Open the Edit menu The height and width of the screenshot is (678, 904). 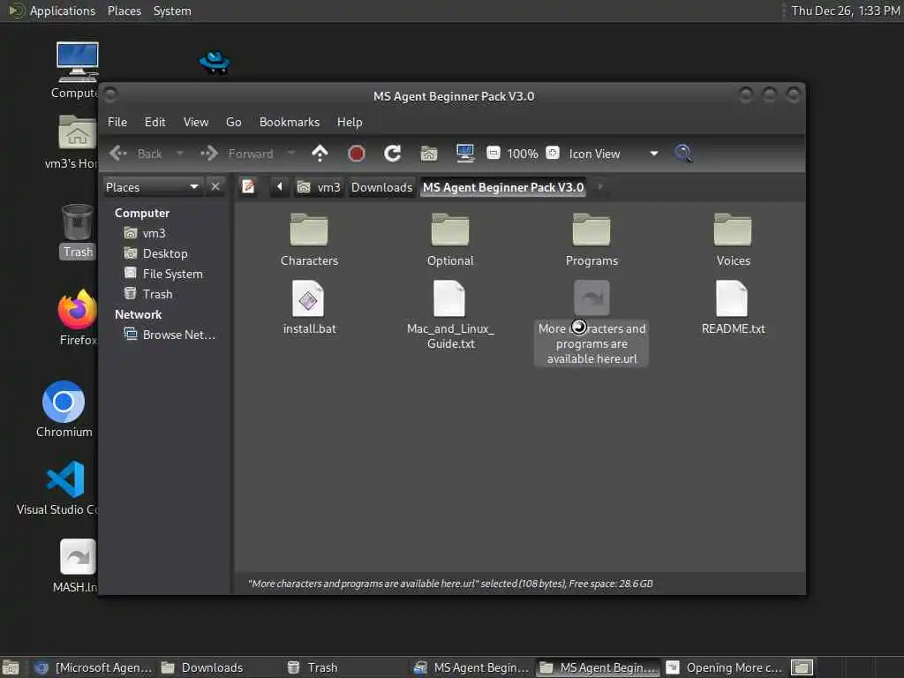tap(154, 122)
